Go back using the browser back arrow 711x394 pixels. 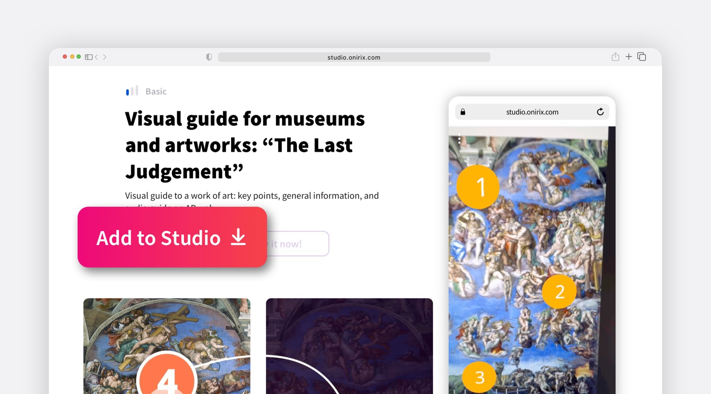[x=96, y=57]
